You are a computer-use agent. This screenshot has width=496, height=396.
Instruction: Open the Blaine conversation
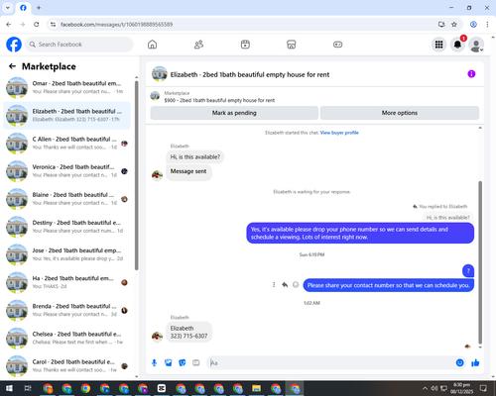pos(66,199)
